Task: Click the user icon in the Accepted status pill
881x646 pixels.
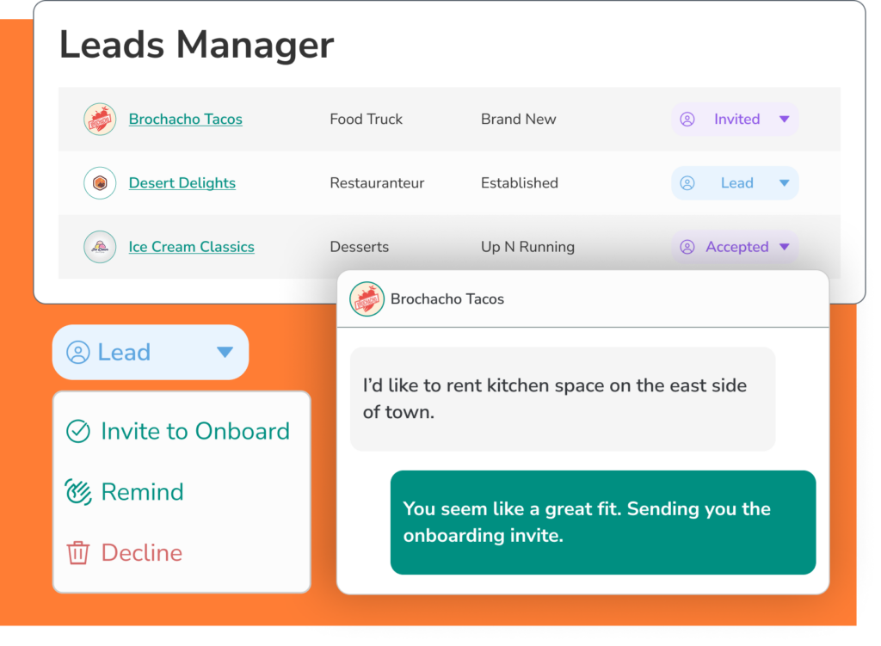Action: point(687,247)
